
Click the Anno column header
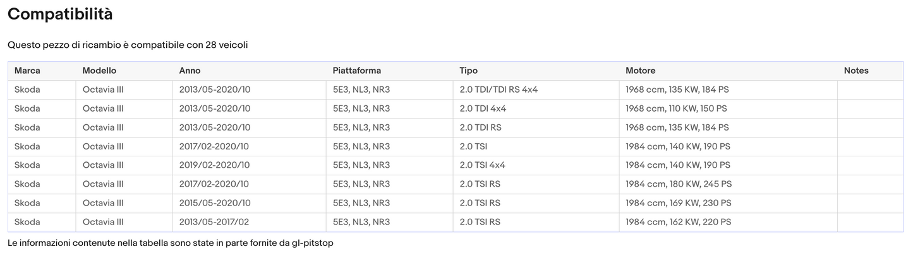(x=190, y=71)
